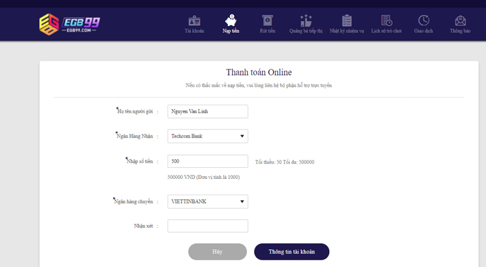Click the Thông báo envelope icon

click(460, 20)
